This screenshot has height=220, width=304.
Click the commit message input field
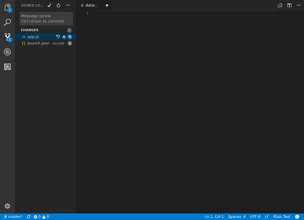(46, 18)
